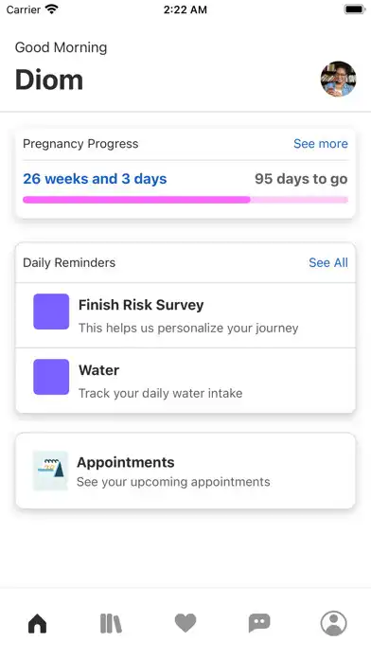Tap the Pregnancy Progress card title

tap(80, 144)
